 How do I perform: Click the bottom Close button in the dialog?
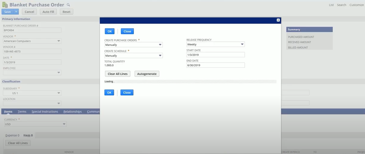(127, 93)
